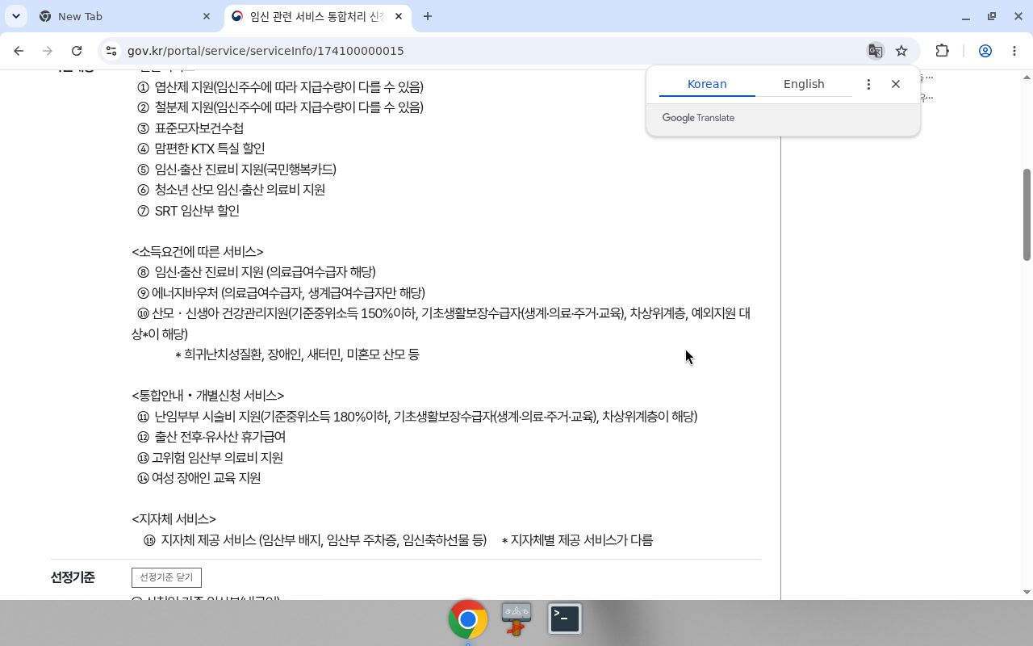Close the Google Translate popup
This screenshot has width=1033, height=646.
tap(896, 84)
